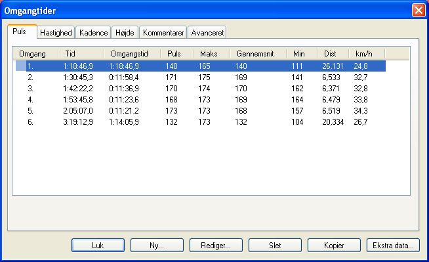
Task: Click speed value 24,8
Action: pyautogui.click(x=361, y=66)
